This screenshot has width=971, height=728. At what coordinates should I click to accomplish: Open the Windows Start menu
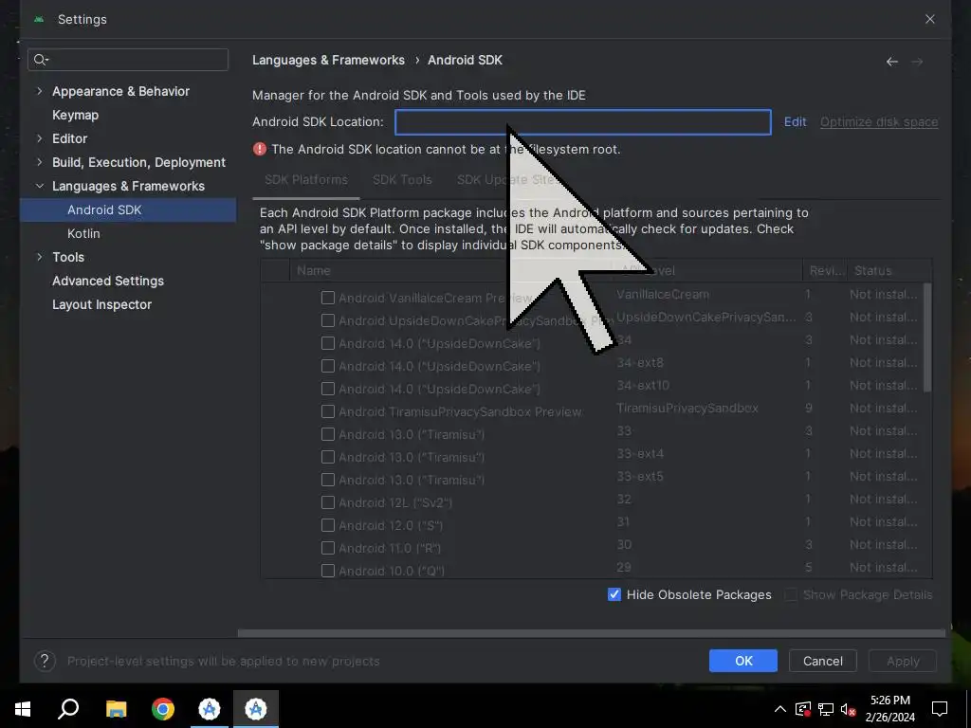click(x=23, y=709)
